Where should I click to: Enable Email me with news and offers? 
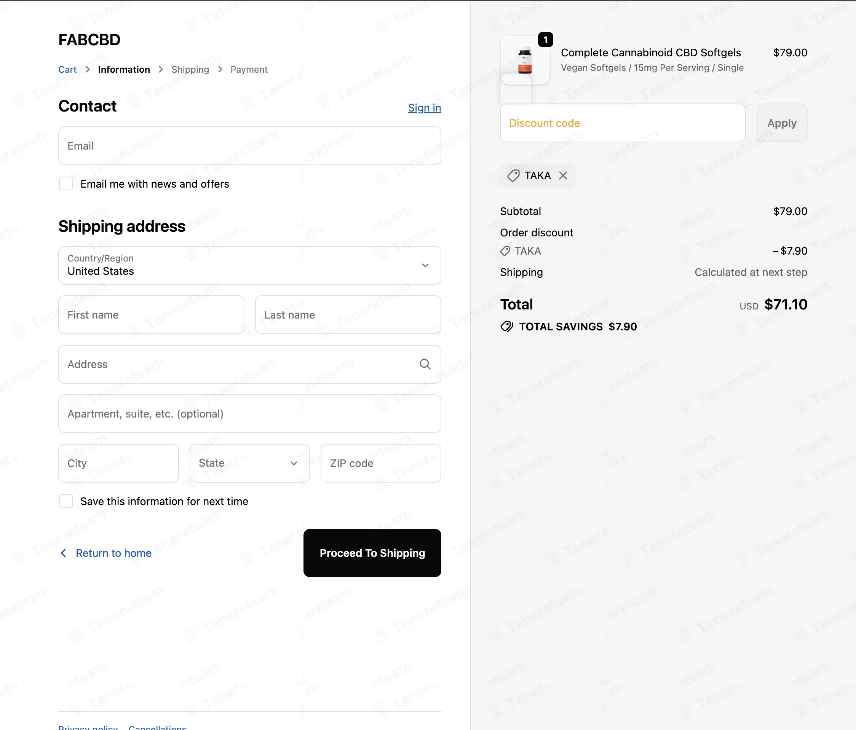[x=66, y=184]
